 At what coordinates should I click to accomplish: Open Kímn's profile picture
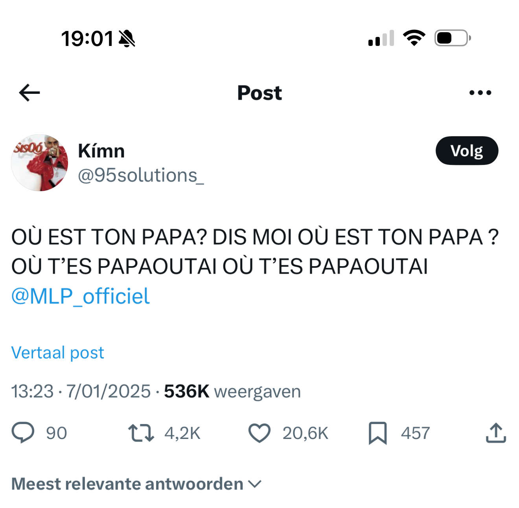click(x=39, y=163)
